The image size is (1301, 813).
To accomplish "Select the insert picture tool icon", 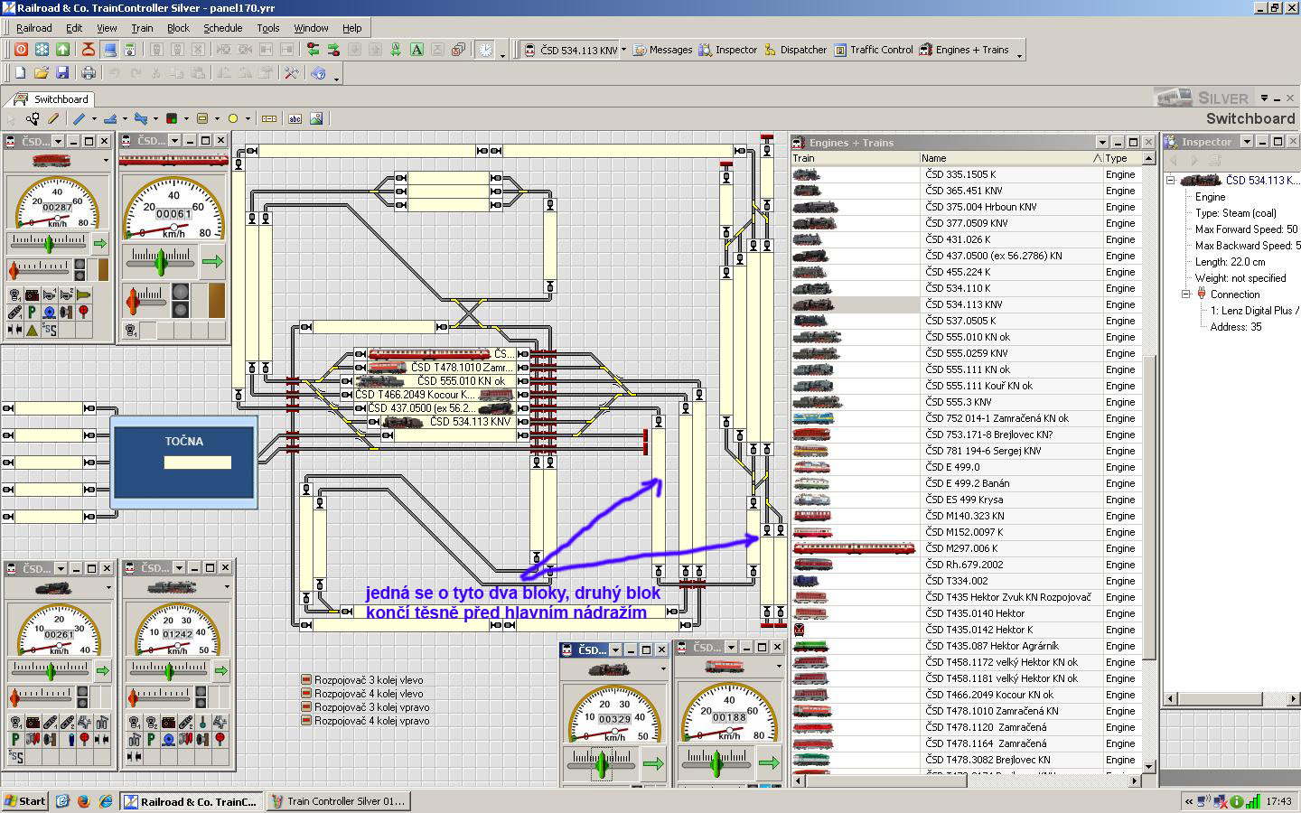I will 316,118.
